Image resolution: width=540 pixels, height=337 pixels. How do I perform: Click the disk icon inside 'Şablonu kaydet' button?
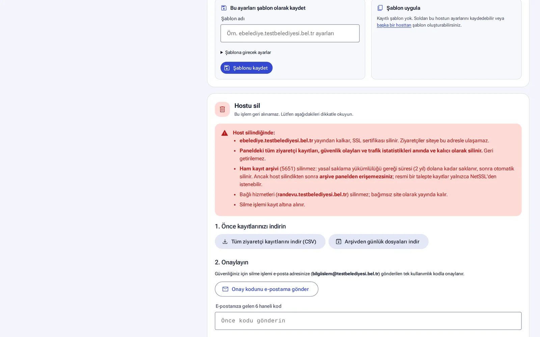(x=227, y=68)
